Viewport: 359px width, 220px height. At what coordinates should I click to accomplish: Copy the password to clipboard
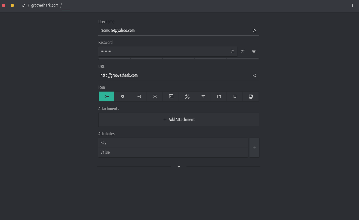pos(232,51)
